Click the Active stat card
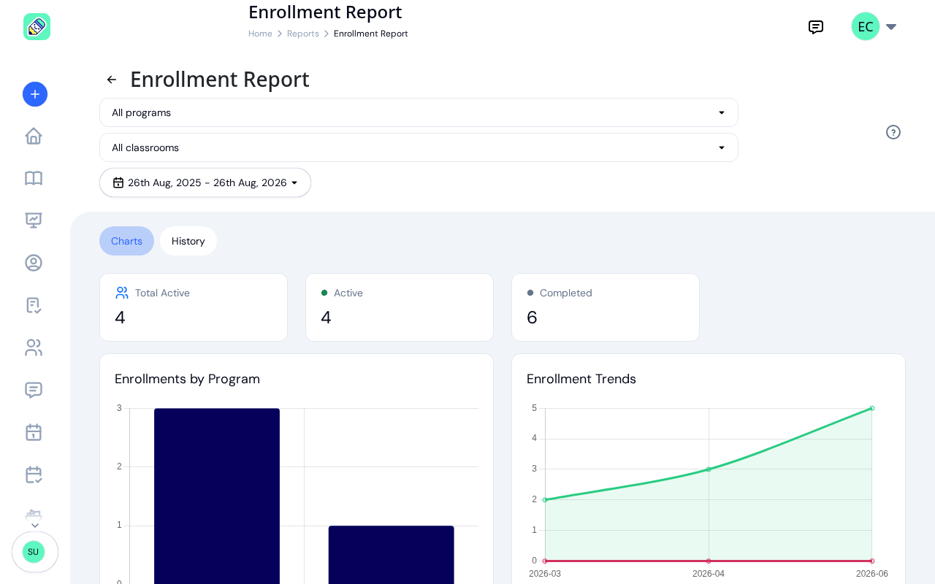The width and height of the screenshot is (935, 584). point(400,307)
